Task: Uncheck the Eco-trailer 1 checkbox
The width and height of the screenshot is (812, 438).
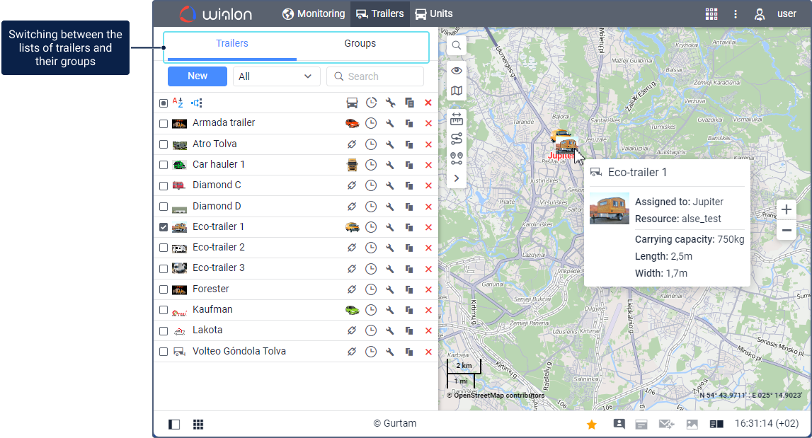Action: coord(164,227)
